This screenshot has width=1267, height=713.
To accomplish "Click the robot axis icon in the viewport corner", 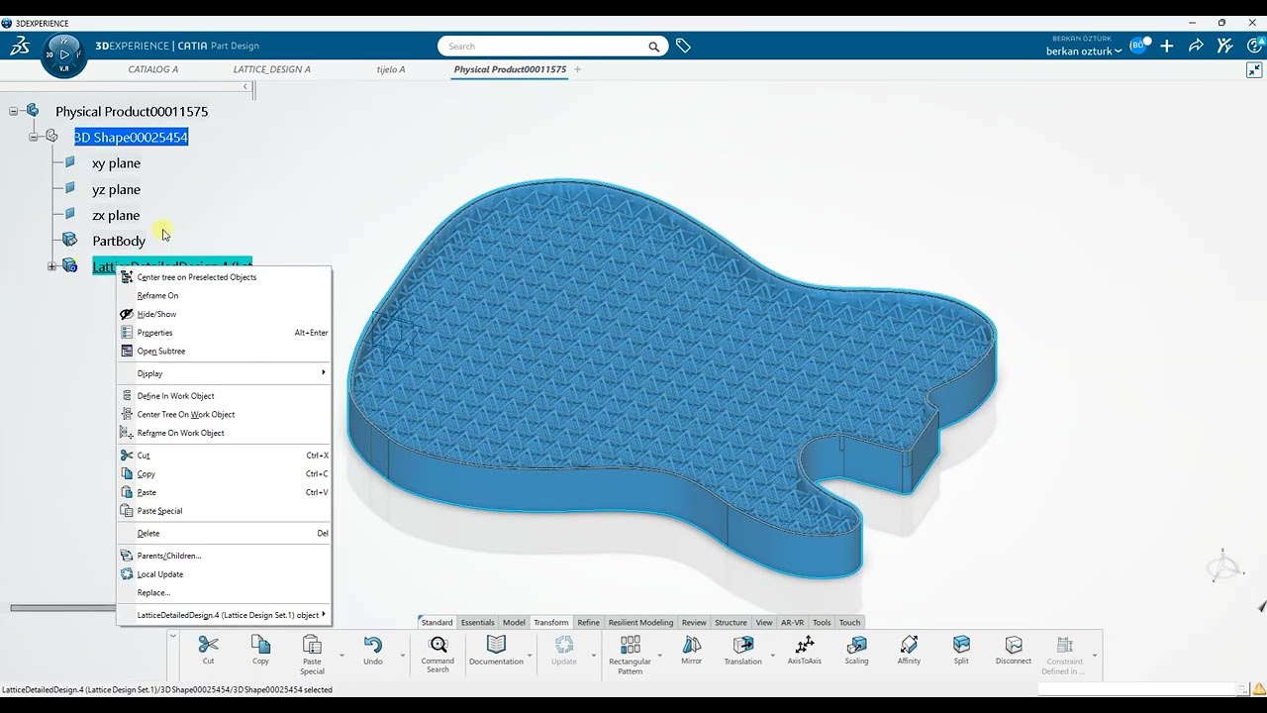I will [x=1224, y=565].
